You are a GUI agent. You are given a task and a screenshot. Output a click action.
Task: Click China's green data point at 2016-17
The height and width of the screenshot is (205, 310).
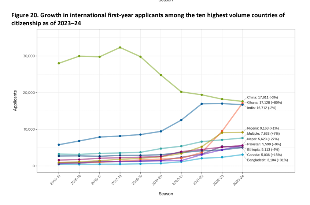pos(100,57)
